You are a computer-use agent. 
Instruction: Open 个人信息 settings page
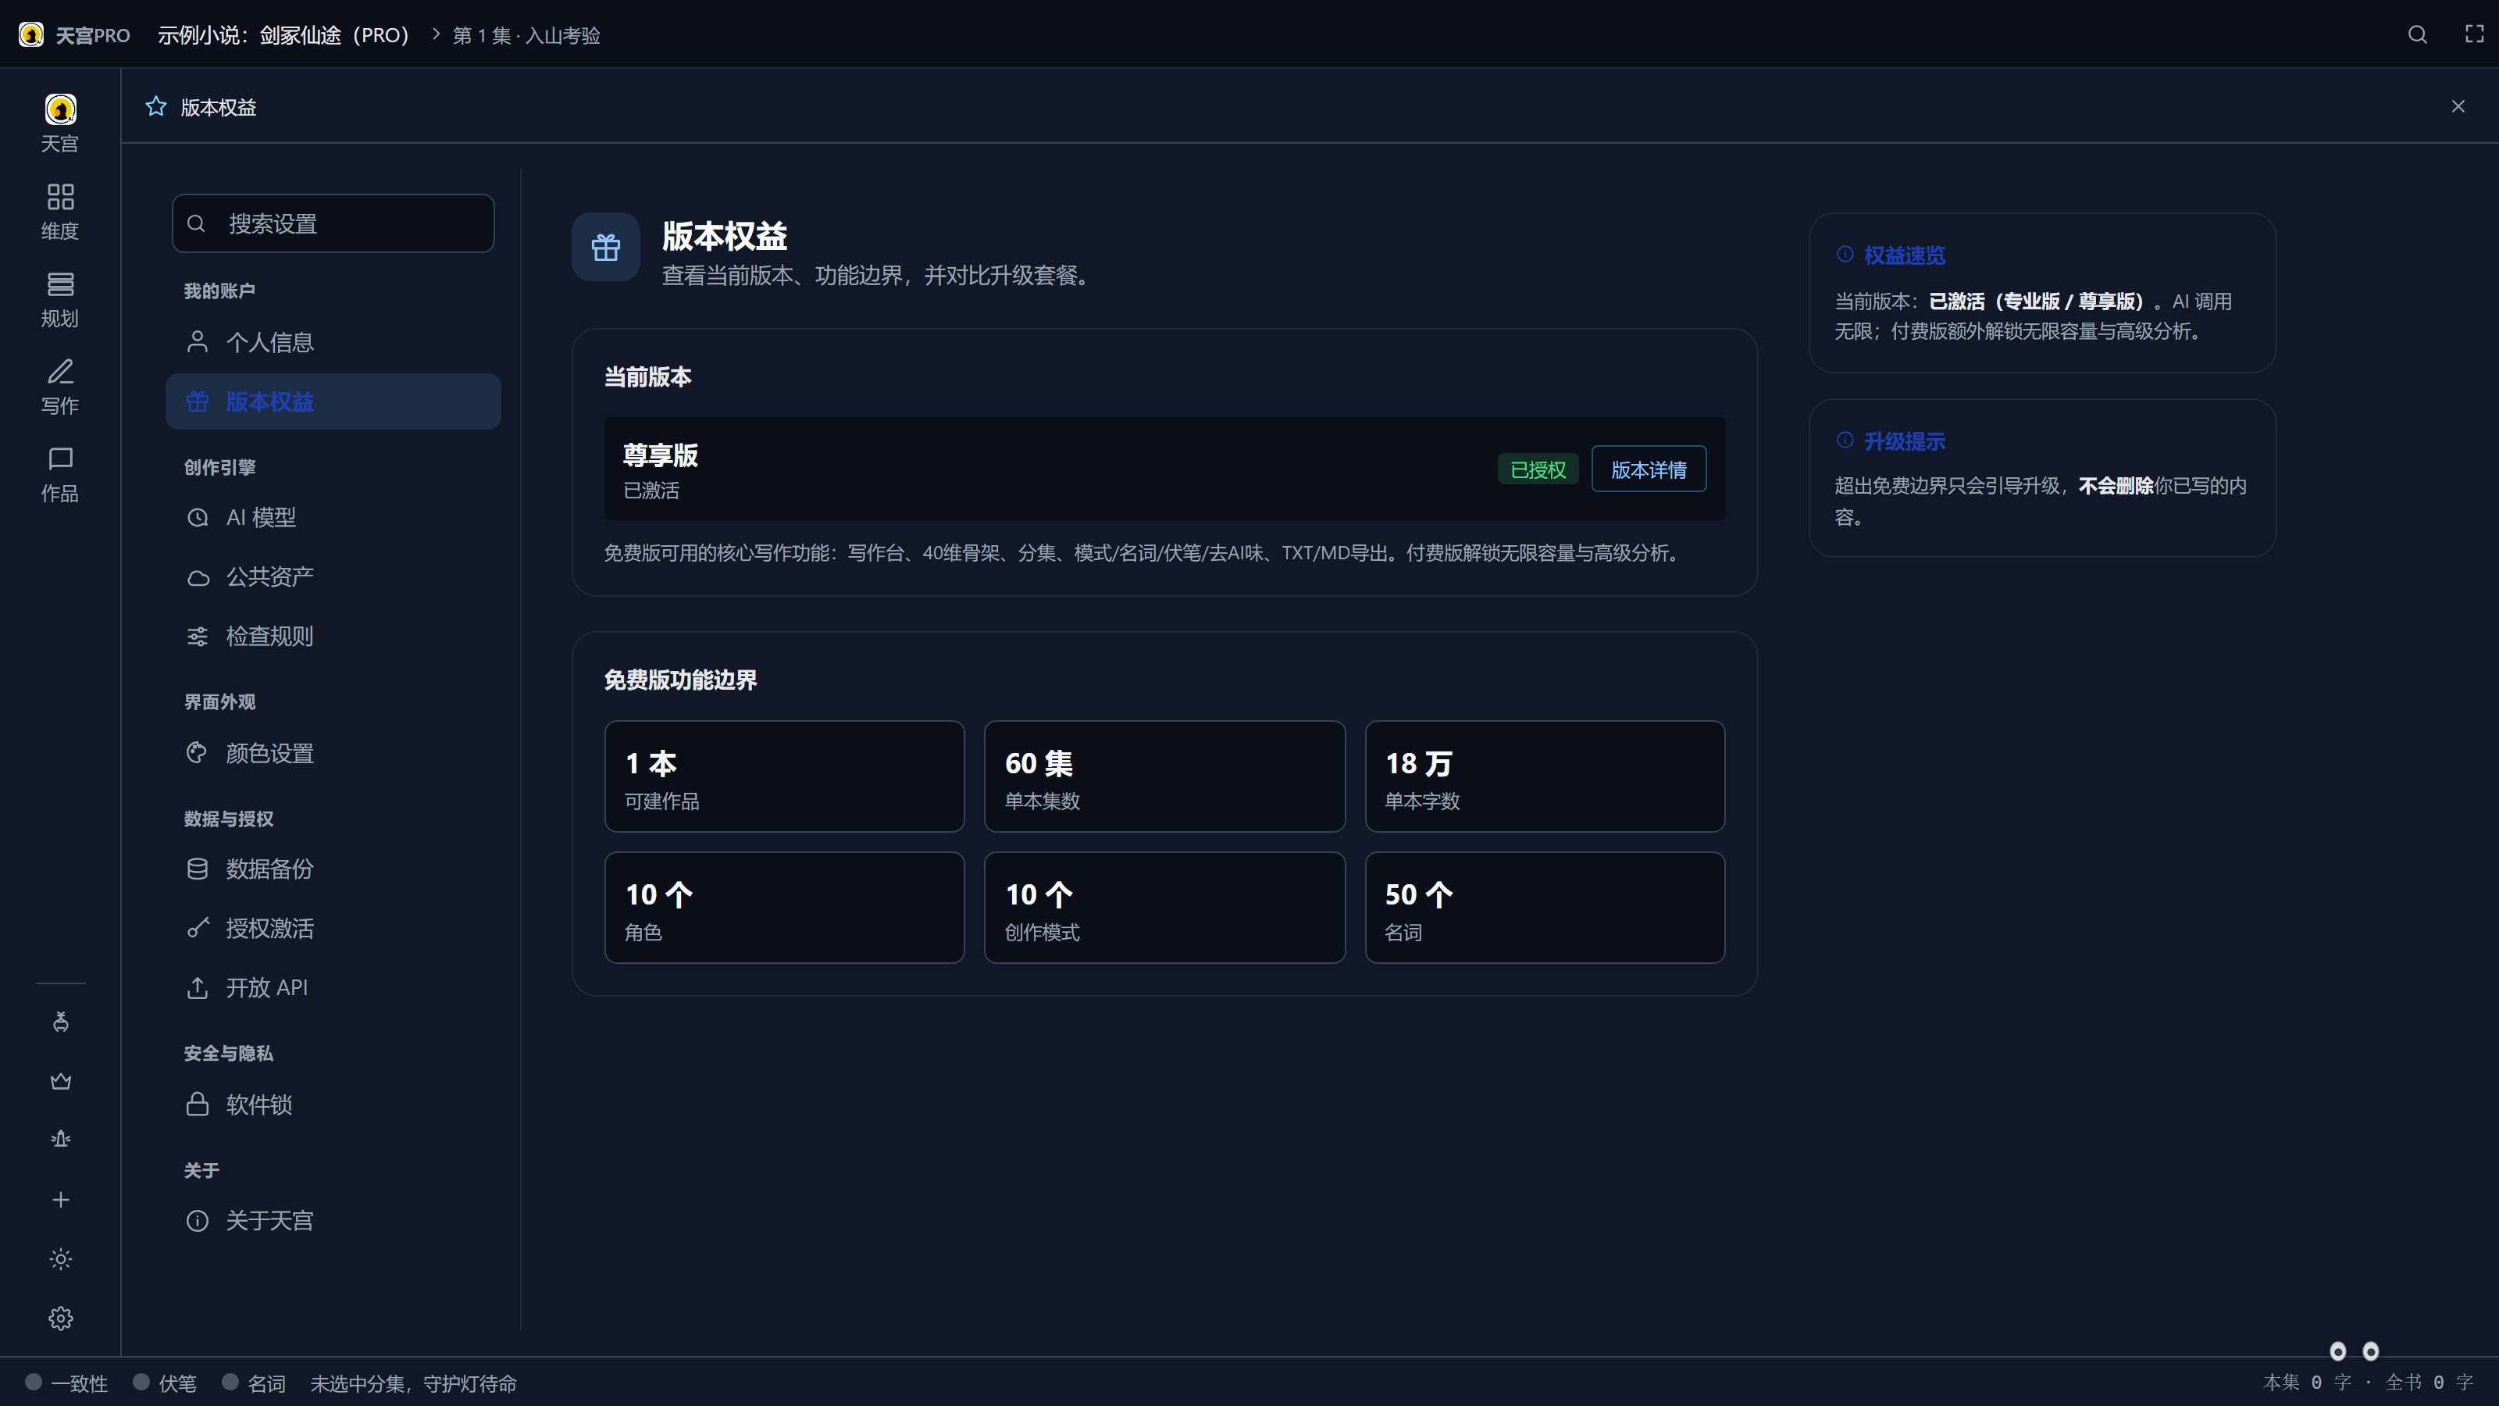click(333, 341)
